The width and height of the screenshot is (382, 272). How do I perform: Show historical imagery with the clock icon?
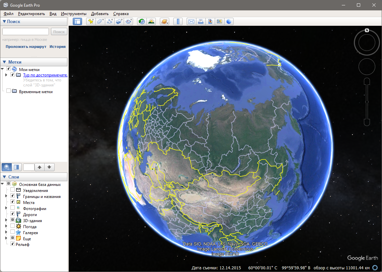(142, 21)
